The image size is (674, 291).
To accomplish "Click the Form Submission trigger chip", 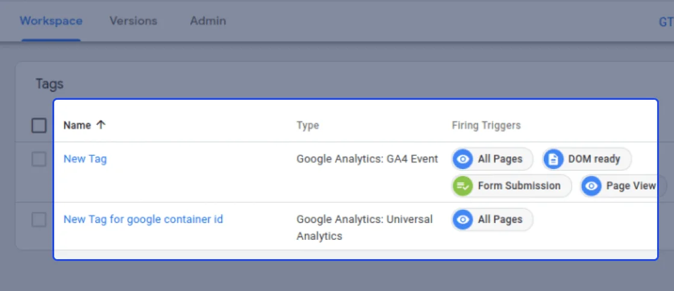I will [511, 186].
